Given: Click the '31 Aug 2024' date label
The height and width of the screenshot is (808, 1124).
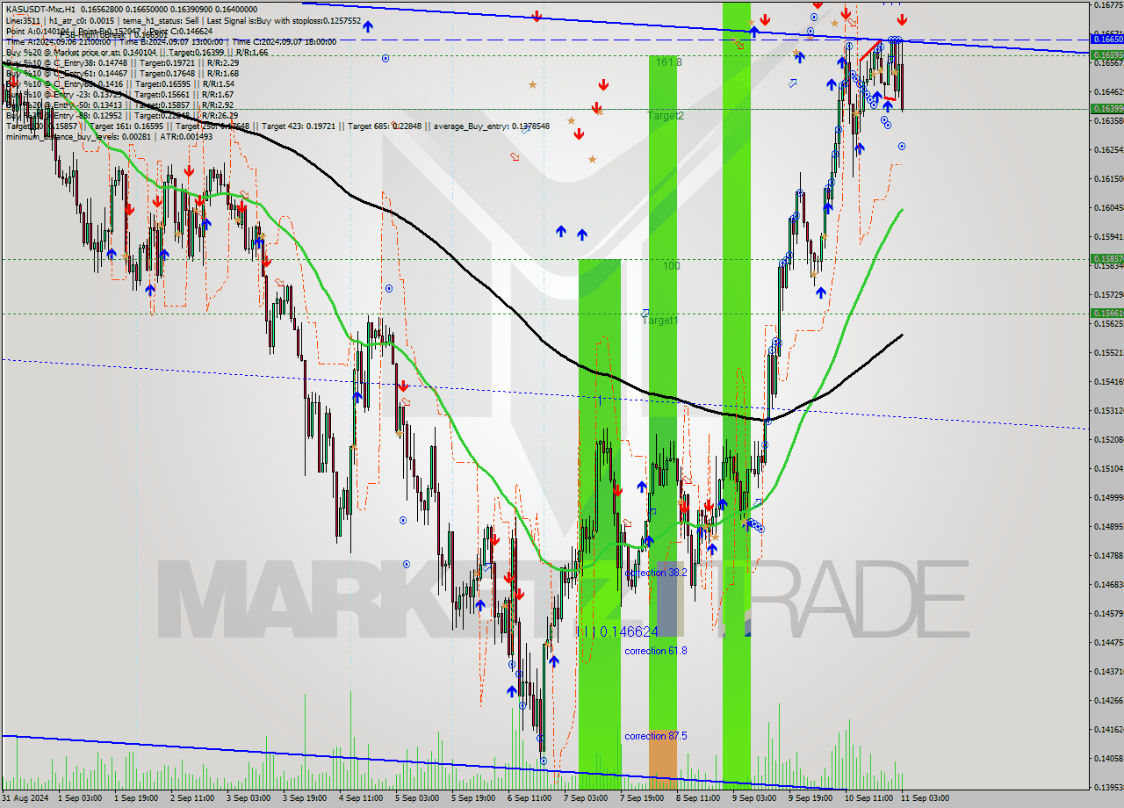Looking at the screenshot, I should pyautogui.click(x=26, y=798).
